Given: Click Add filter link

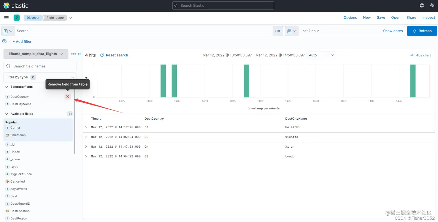Looking at the screenshot, I should point(22,41).
